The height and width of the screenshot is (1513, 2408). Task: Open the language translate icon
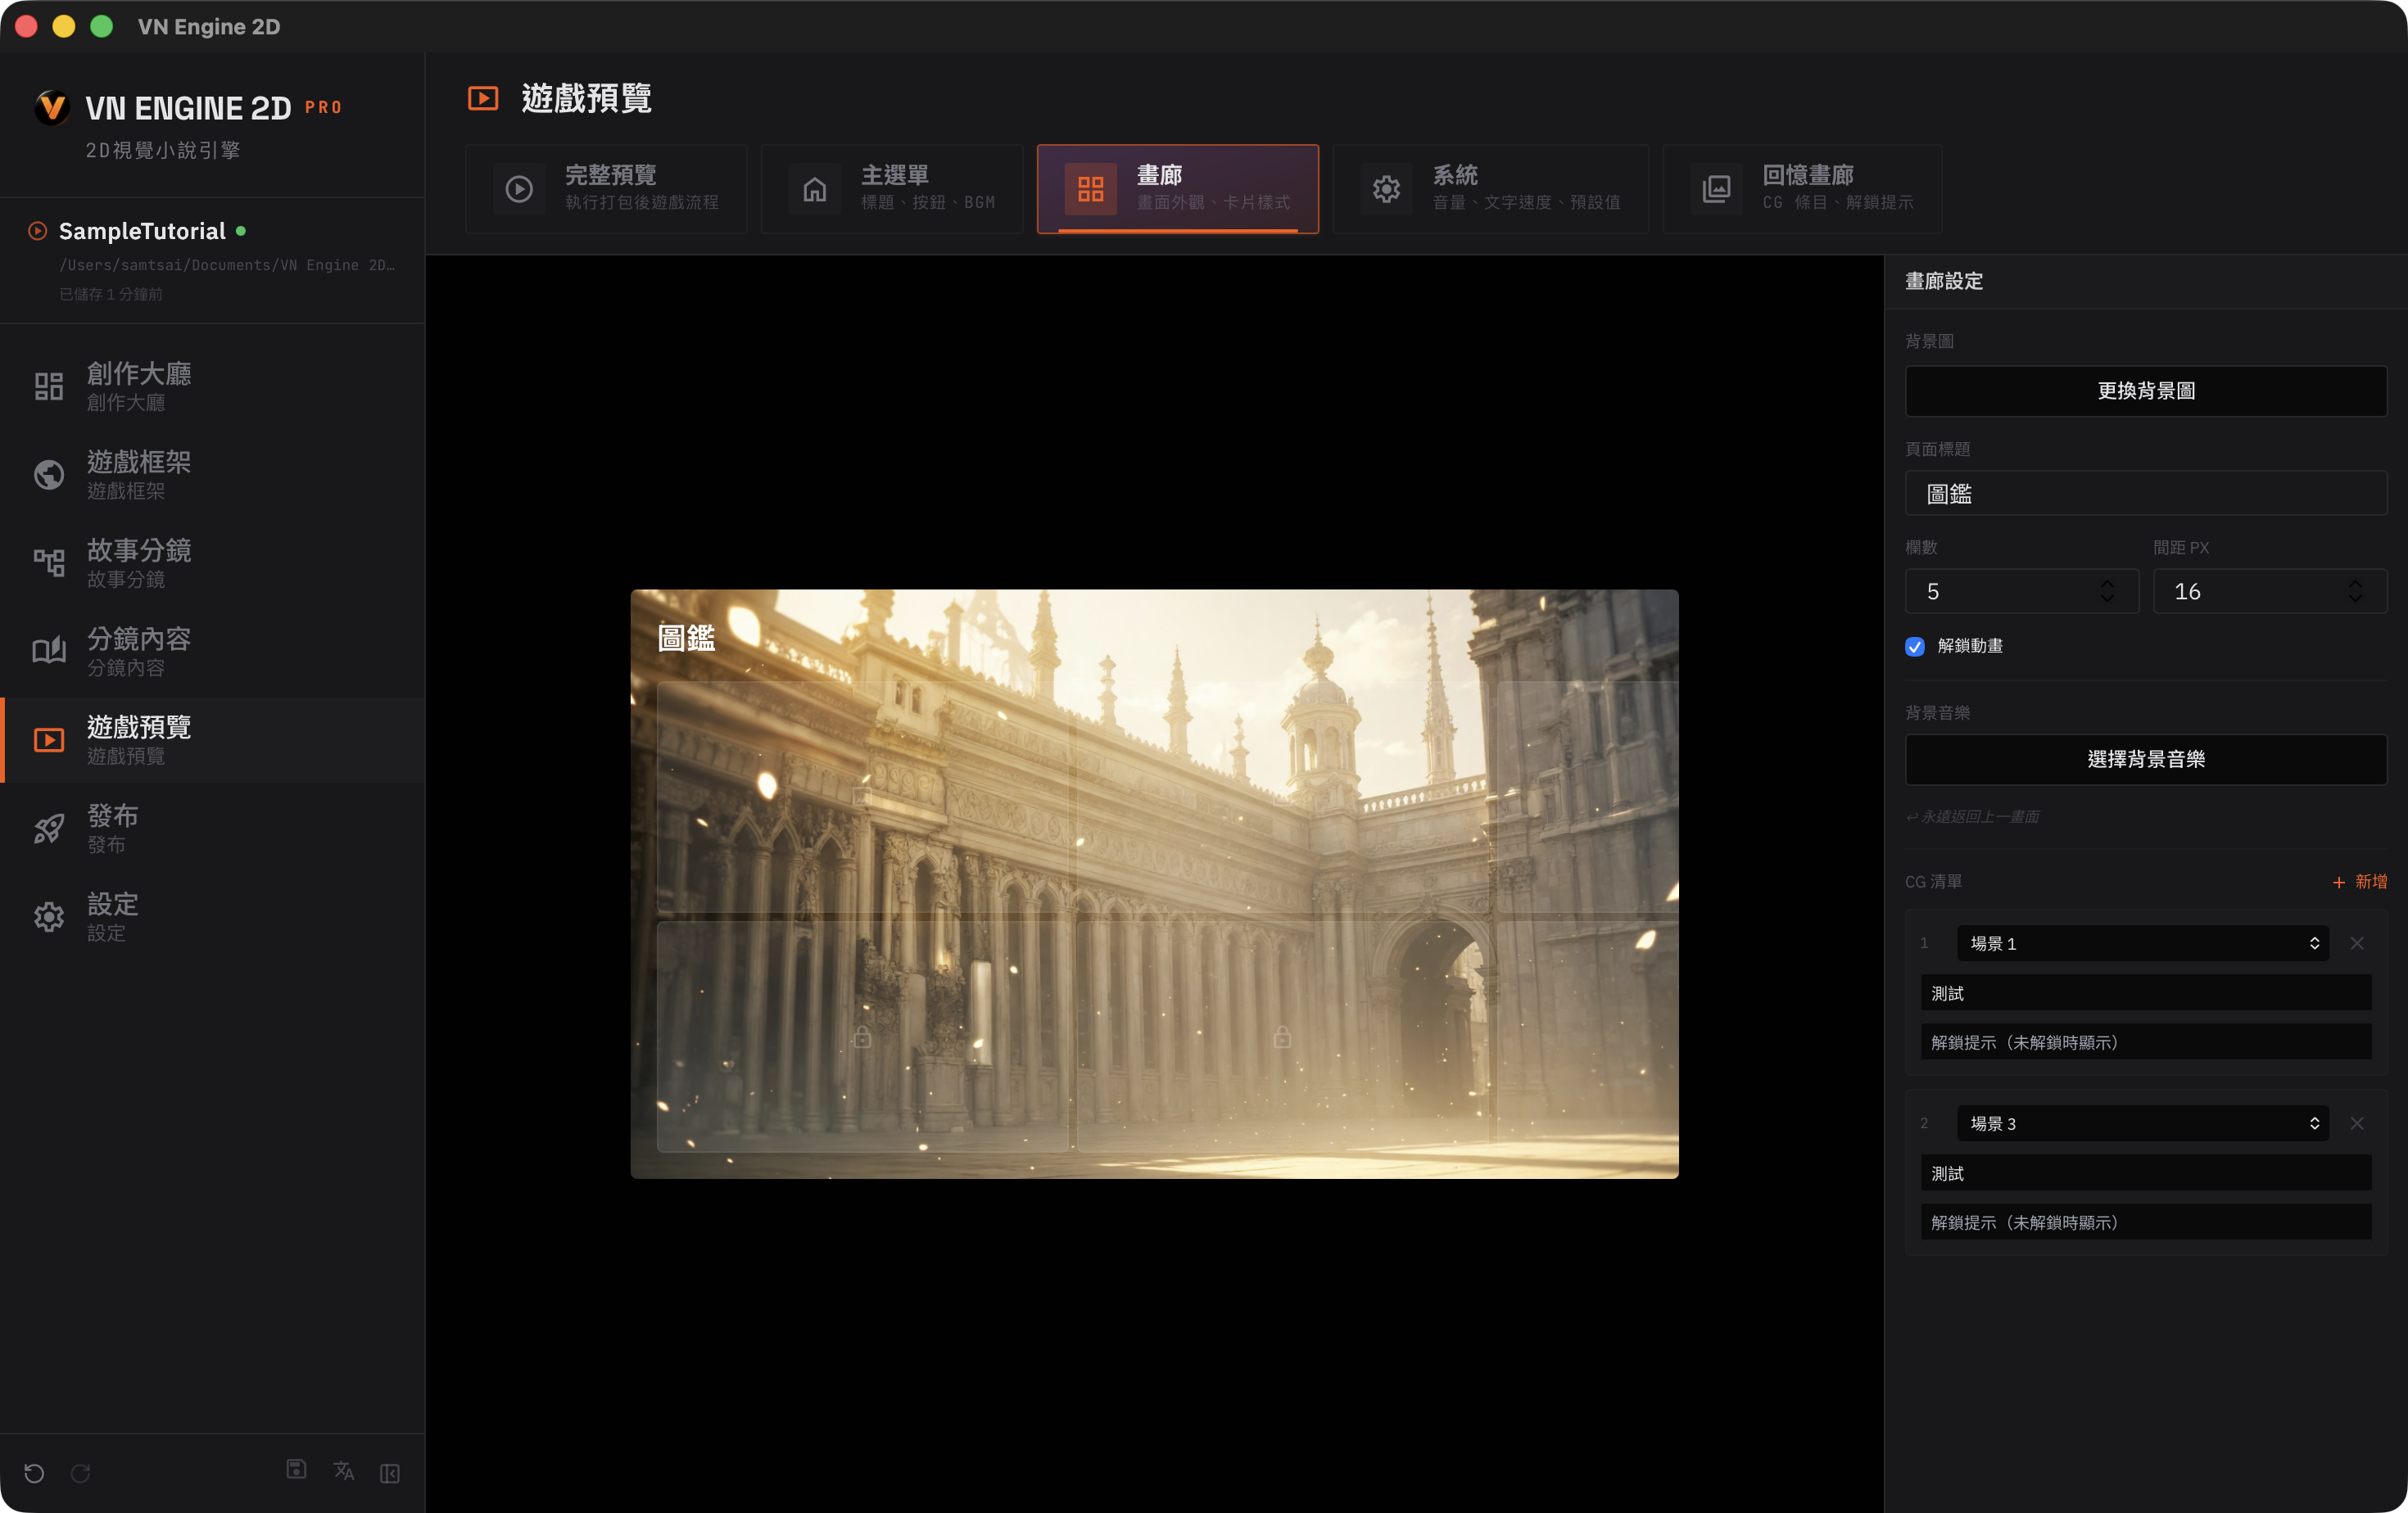pos(344,1471)
